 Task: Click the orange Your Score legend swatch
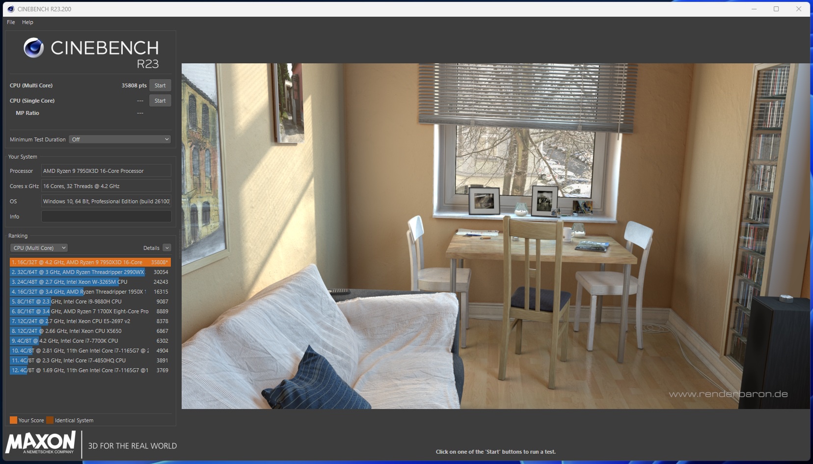click(13, 420)
